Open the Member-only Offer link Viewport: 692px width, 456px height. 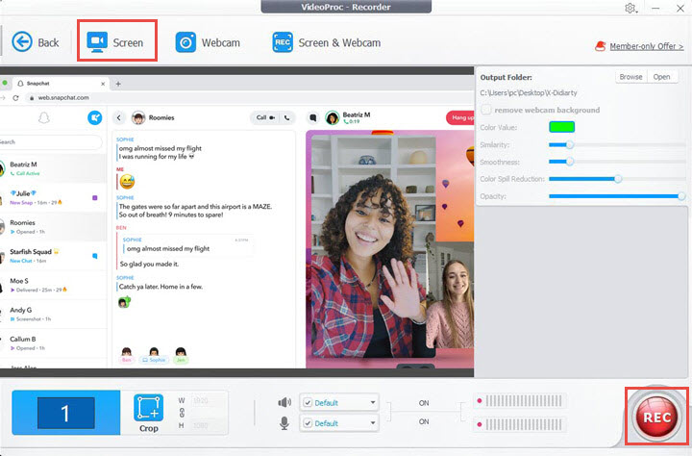pyautogui.click(x=647, y=46)
